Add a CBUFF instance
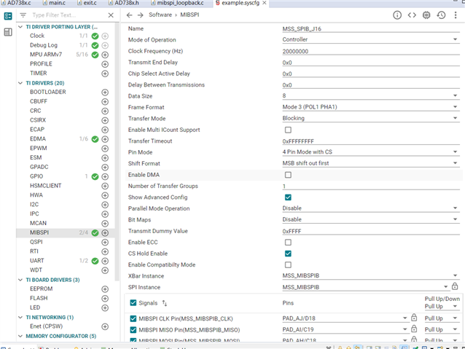465x349 pixels. [105, 102]
